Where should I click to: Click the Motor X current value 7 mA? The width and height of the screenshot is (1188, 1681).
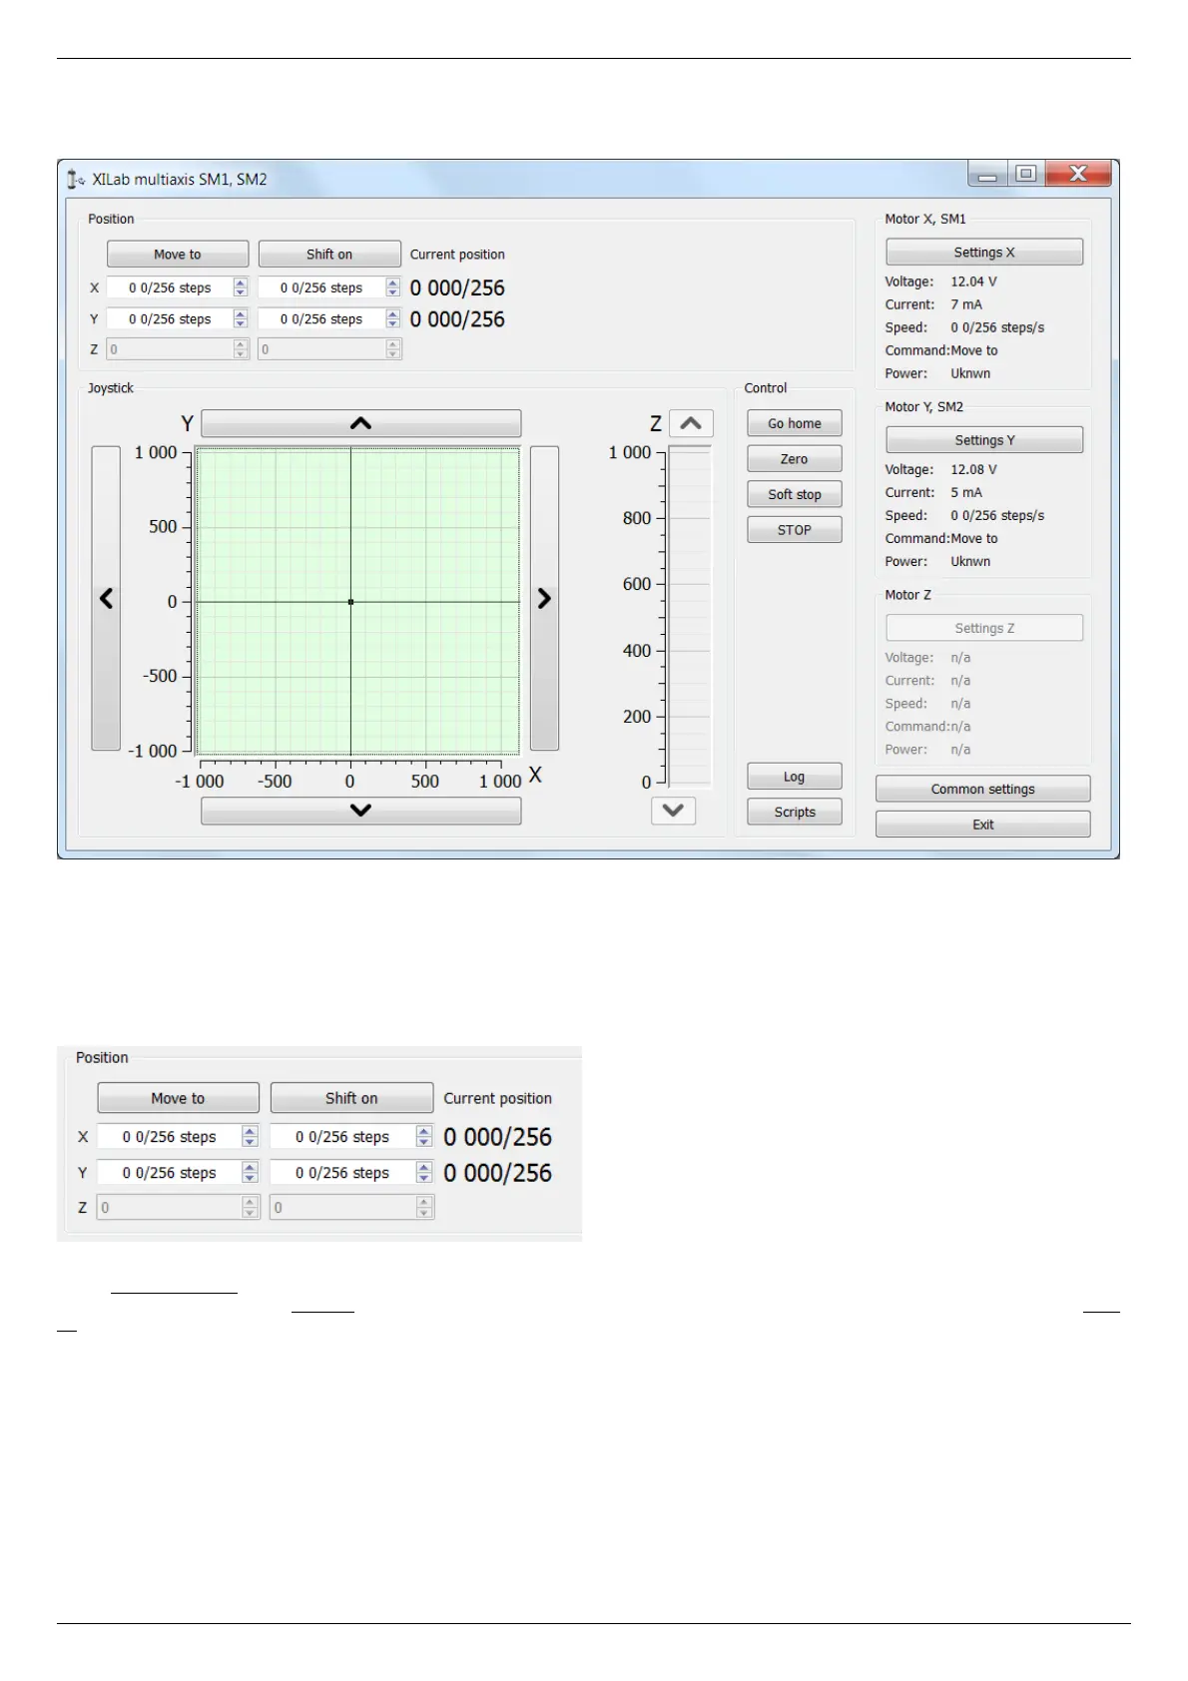(966, 304)
